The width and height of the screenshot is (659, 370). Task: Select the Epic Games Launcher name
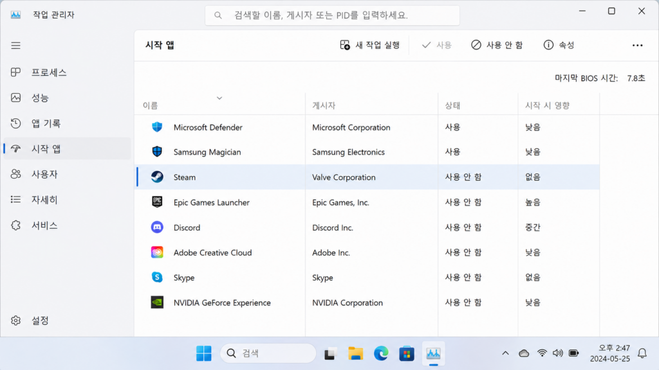(211, 202)
